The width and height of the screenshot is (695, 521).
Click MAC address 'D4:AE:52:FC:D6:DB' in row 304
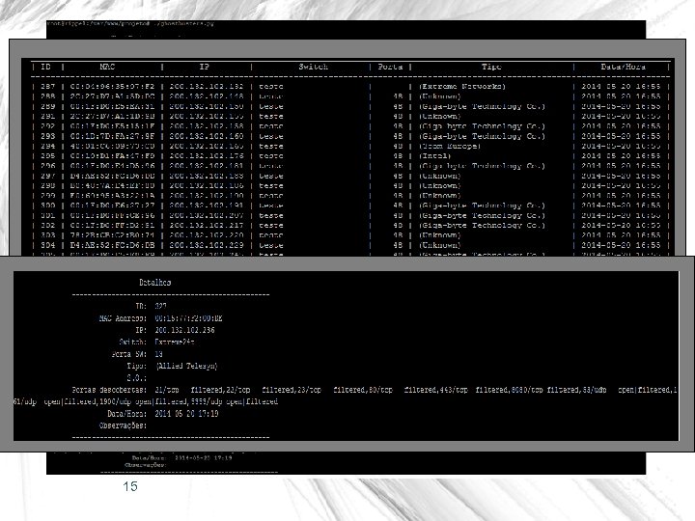click(x=113, y=245)
